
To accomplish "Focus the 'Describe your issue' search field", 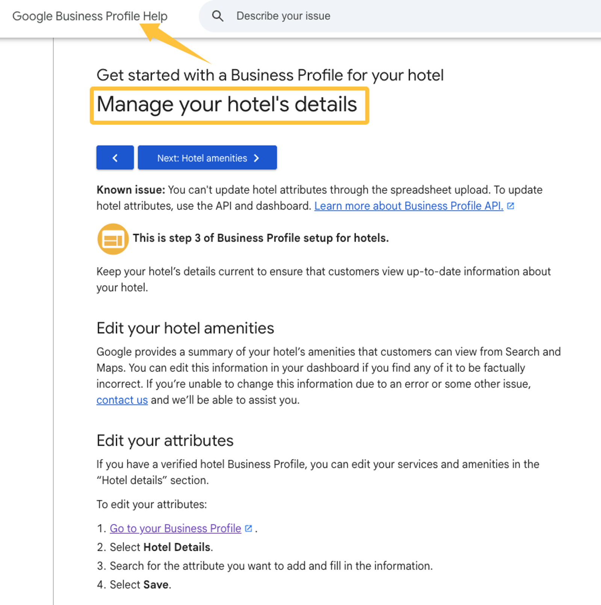I will click(400, 16).
